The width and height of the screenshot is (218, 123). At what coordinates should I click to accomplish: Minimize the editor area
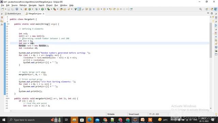(208, 13)
